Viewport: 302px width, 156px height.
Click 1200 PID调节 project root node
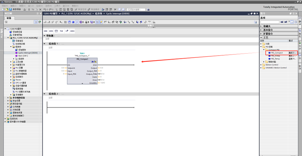(x=16, y=29)
